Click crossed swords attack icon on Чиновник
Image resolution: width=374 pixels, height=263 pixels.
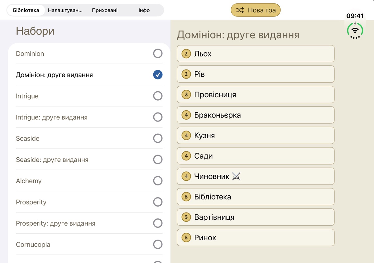(x=236, y=176)
